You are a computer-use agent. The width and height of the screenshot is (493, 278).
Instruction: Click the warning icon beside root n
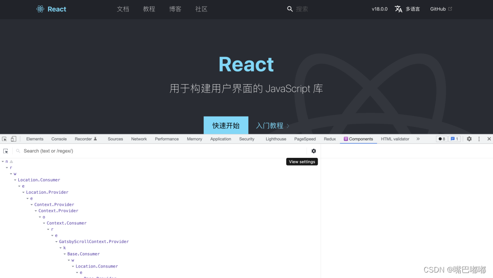tap(11, 162)
